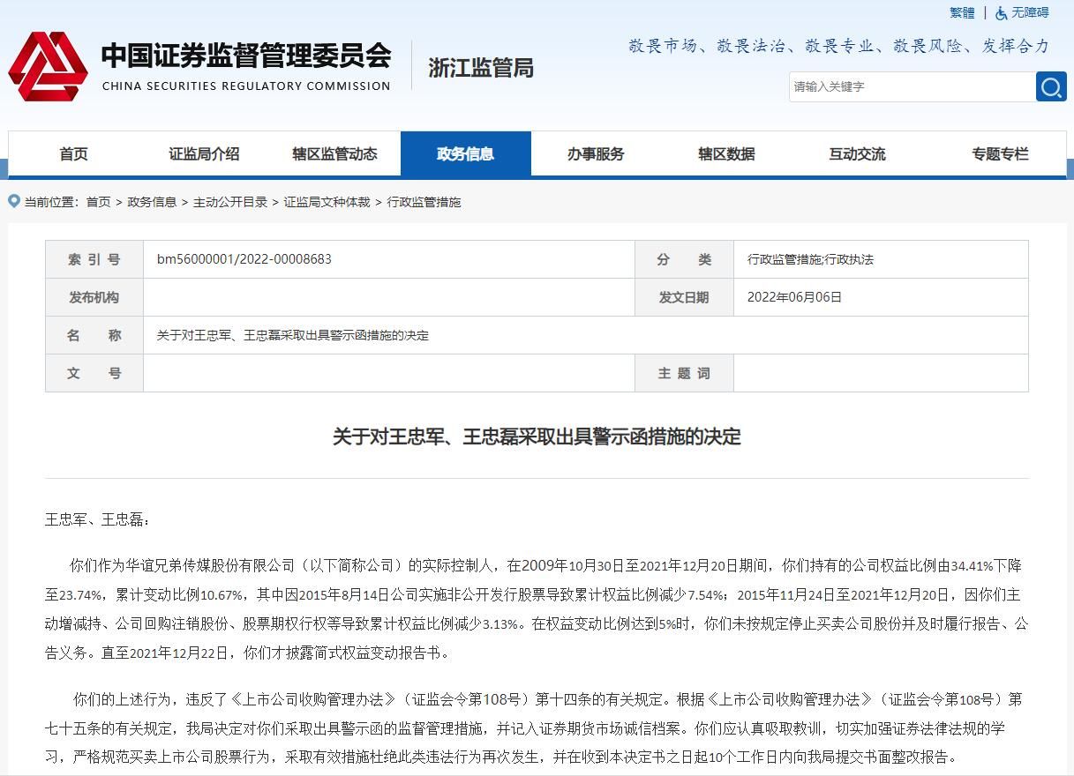Go to 辖区监管动态 tab
This screenshot has height=776, width=1074.
(x=334, y=153)
